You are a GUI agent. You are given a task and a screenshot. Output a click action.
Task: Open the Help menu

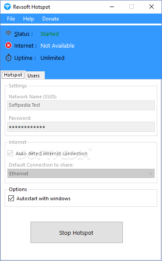click(28, 19)
